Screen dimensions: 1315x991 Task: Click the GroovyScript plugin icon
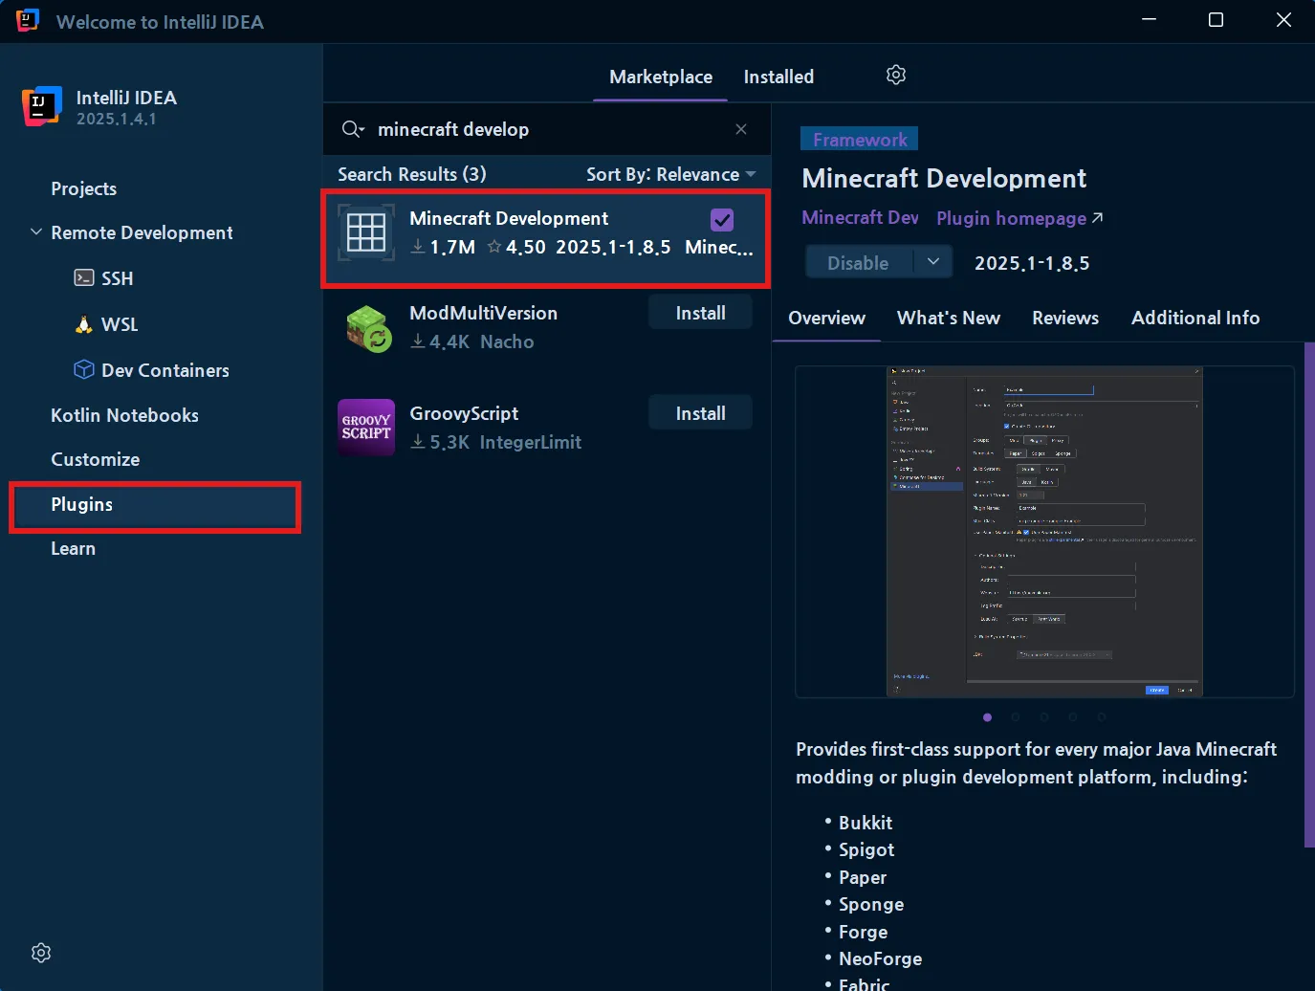[366, 428]
